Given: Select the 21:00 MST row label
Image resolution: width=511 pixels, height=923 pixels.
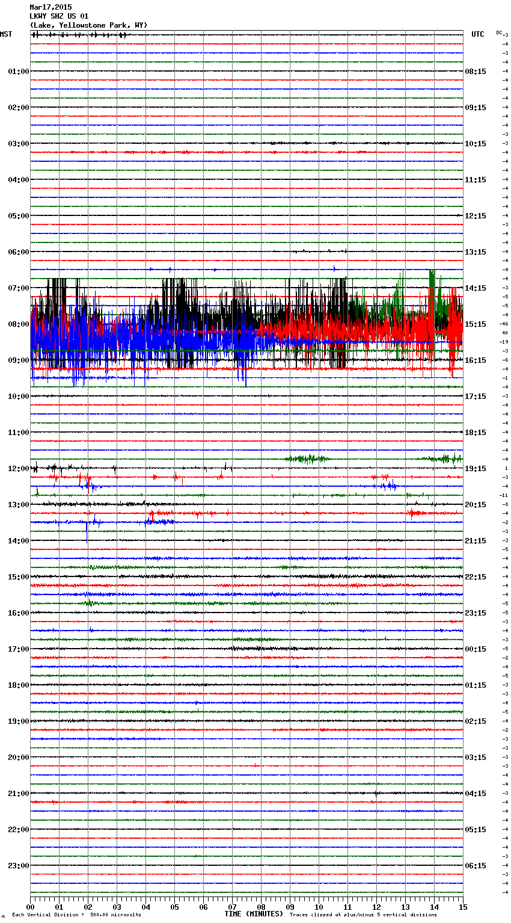Looking at the screenshot, I should tap(18, 794).
